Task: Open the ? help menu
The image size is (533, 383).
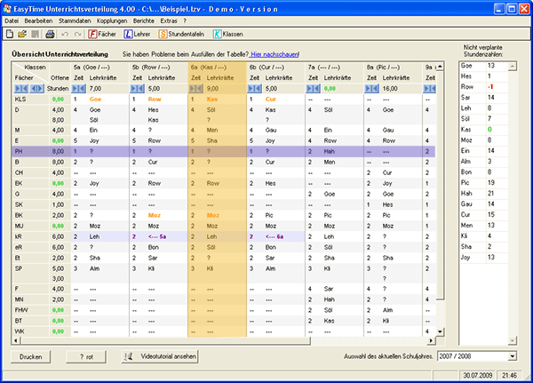Action: (185, 20)
